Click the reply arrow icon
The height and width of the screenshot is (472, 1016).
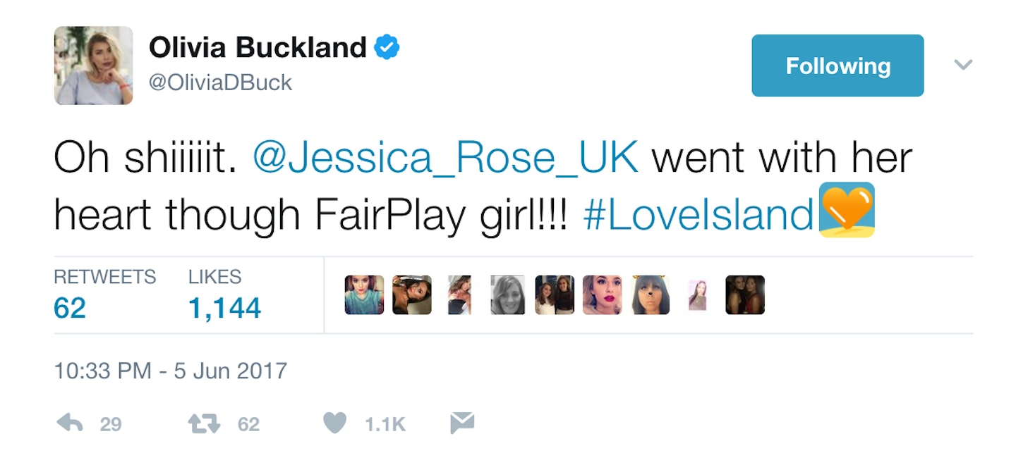71,423
